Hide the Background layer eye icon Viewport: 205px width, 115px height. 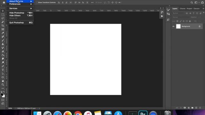click(173, 27)
